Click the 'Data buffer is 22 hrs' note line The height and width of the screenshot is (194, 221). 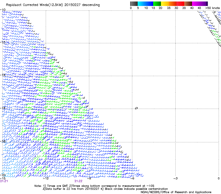pyautogui.click(x=105, y=189)
